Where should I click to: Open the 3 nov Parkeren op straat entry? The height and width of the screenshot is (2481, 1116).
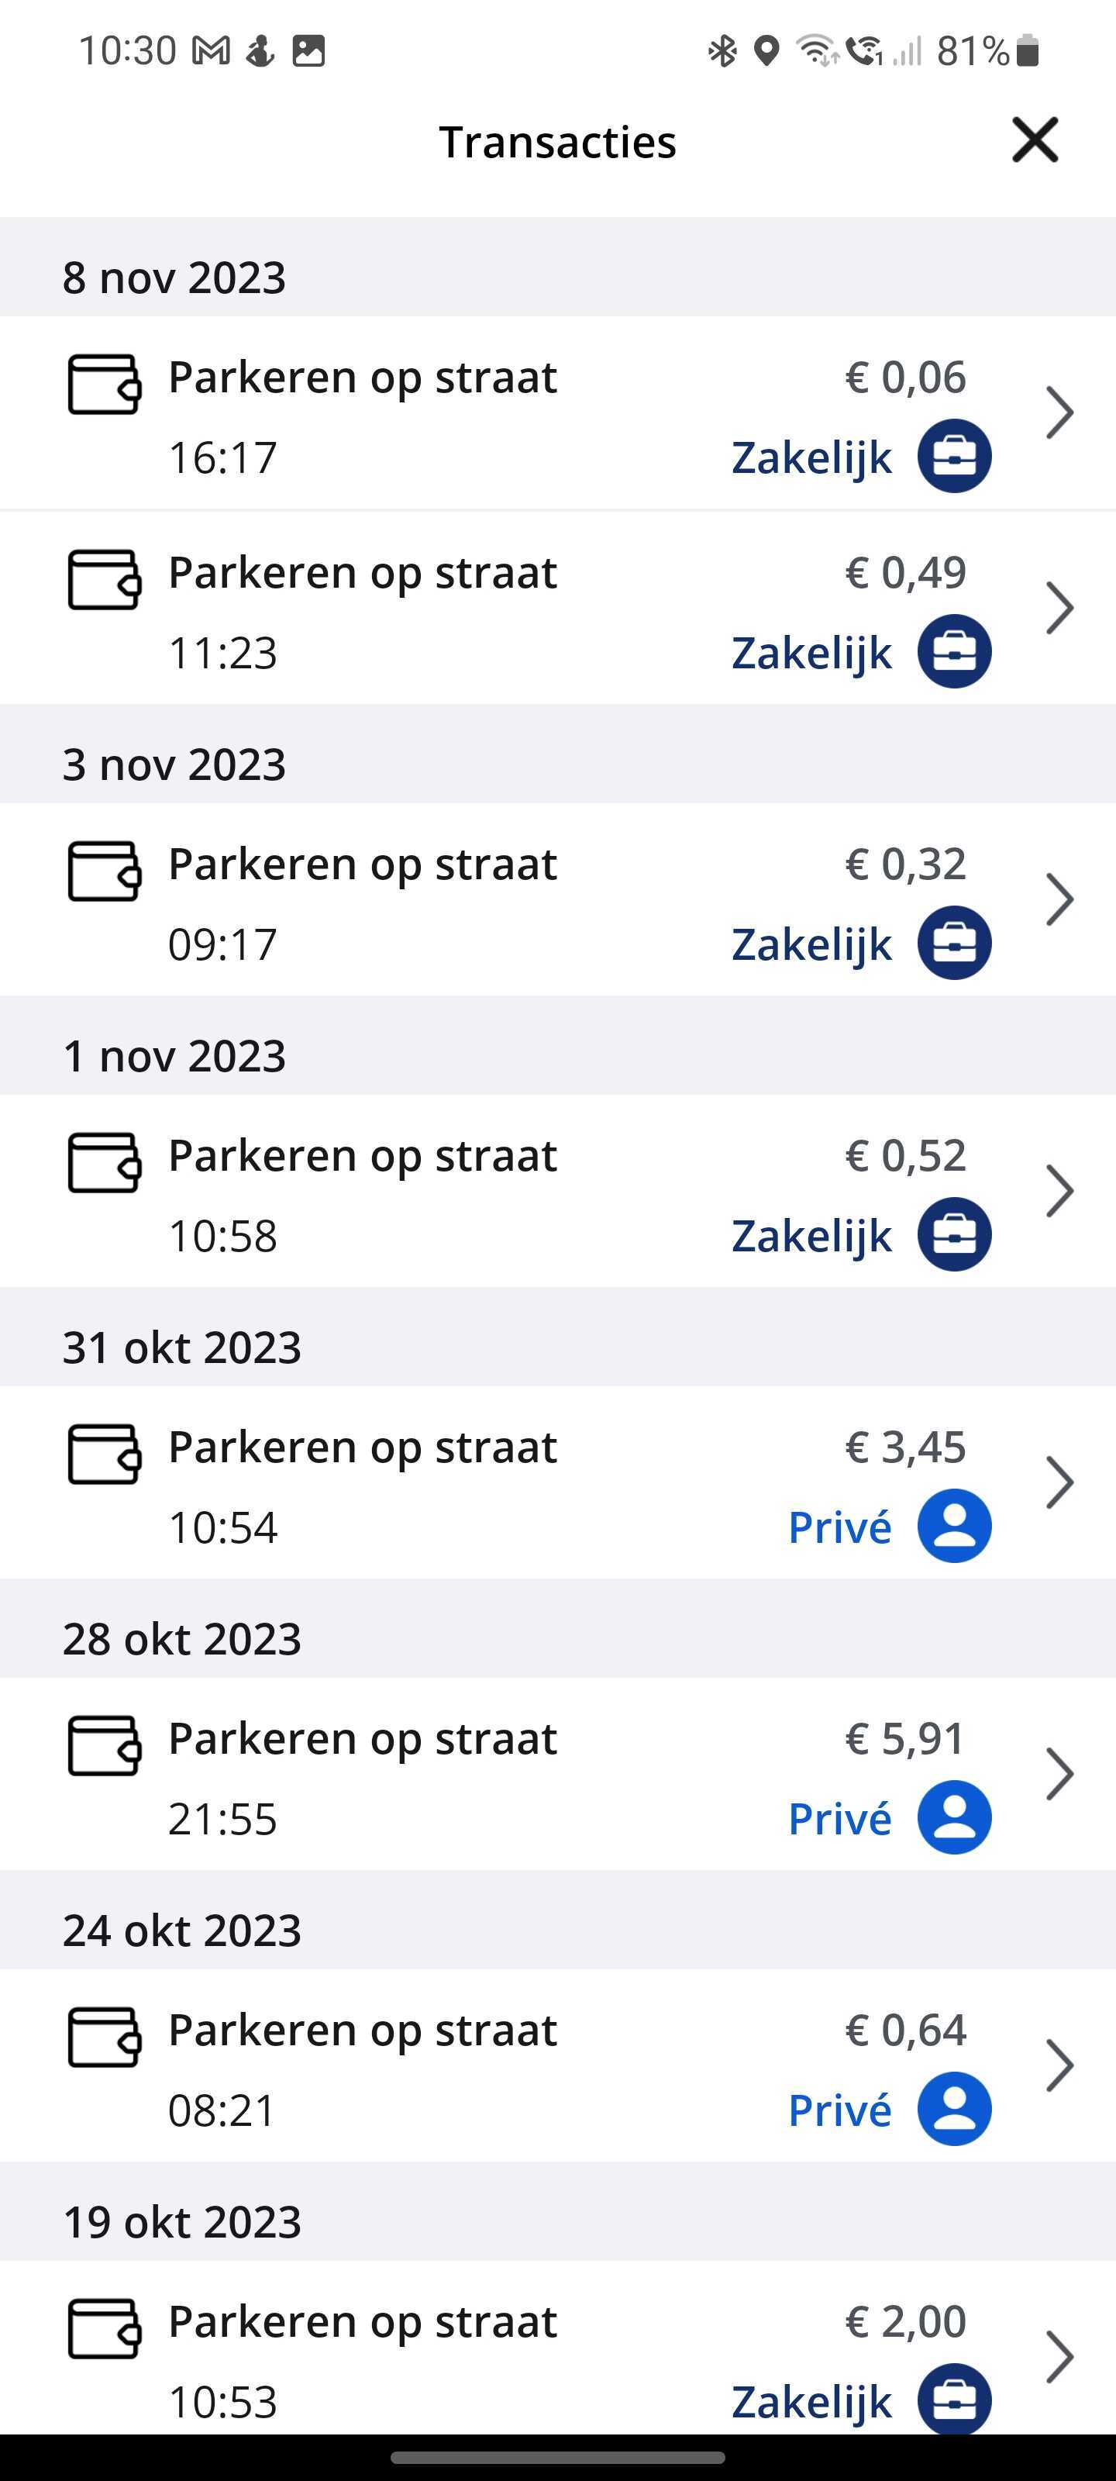557,899
